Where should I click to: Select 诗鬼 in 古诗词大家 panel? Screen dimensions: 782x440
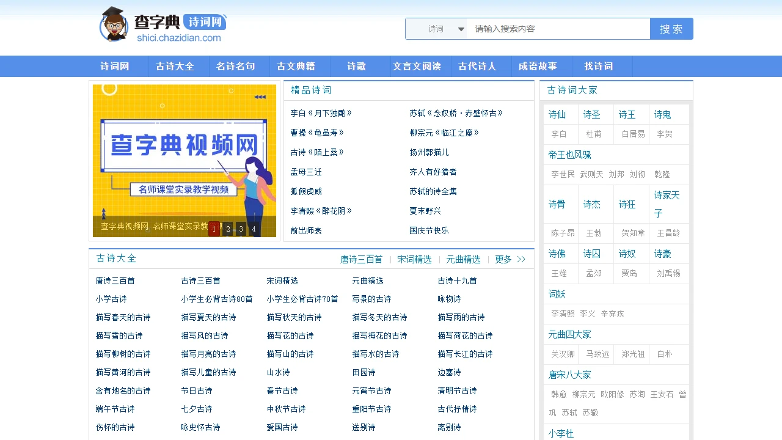(662, 114)
